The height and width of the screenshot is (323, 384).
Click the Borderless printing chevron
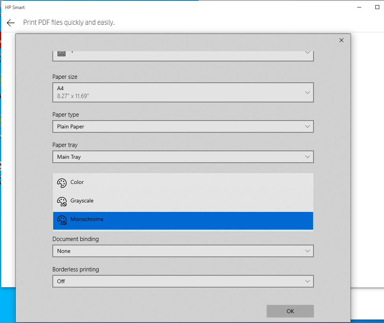[307, 281]
